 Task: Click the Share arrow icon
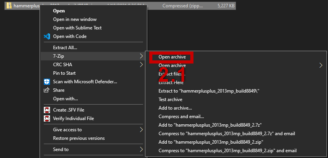tap(46, 90)
